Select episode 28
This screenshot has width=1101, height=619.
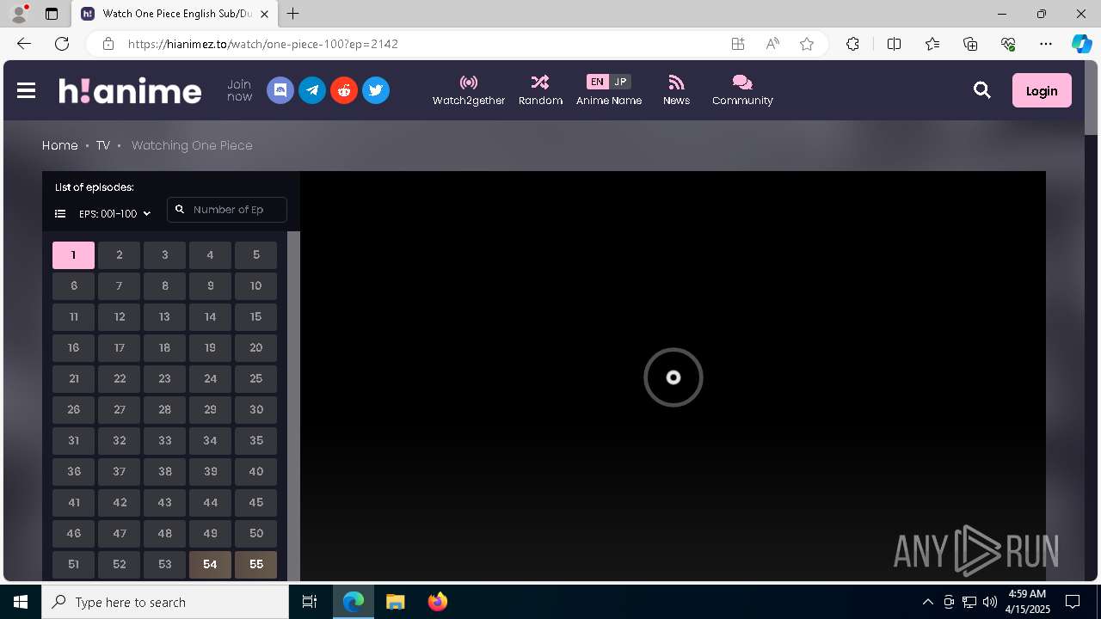[x=164, y=410]
